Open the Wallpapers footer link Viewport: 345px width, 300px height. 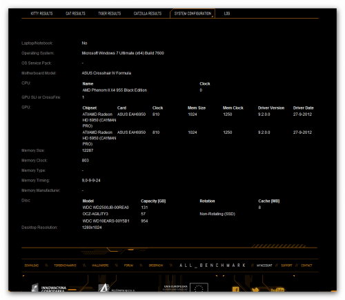point(100,266)
